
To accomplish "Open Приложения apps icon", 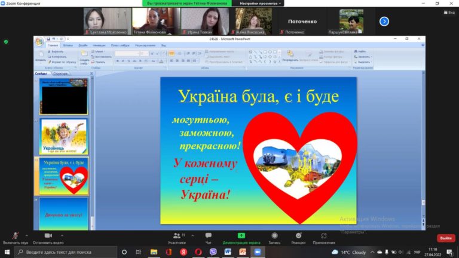I will [323, 236].
